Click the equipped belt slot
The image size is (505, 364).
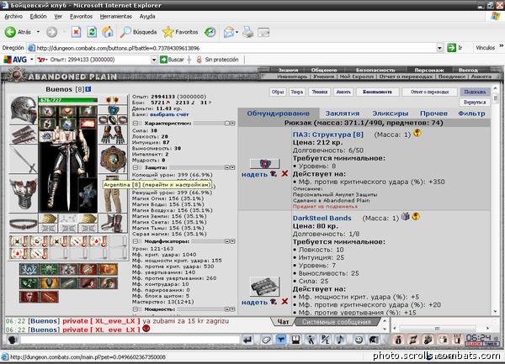tap(24, 223)
